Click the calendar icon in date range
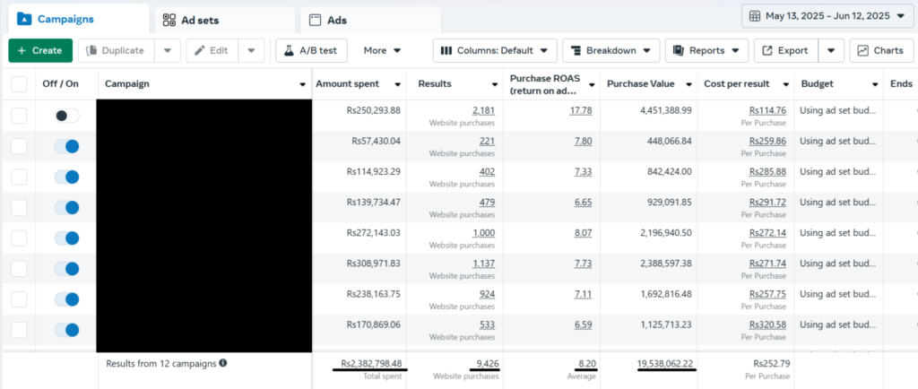Viewport: 918px width, 389px height. pyautogui.click(x=755, y=16)
